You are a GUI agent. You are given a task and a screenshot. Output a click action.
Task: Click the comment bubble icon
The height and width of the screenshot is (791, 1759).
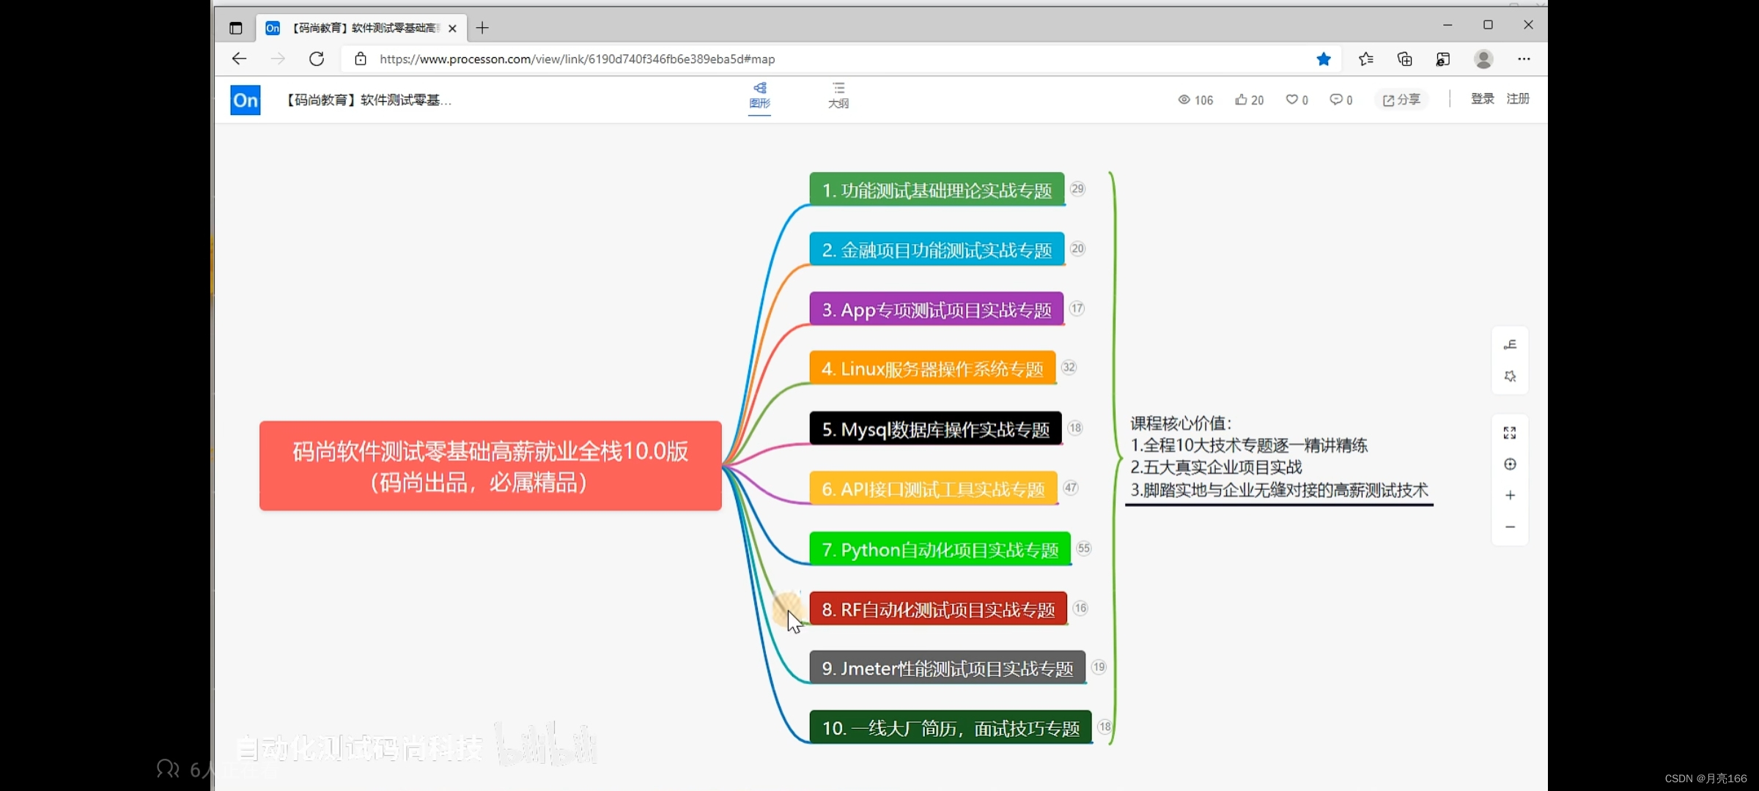[x=1335, y=100]
